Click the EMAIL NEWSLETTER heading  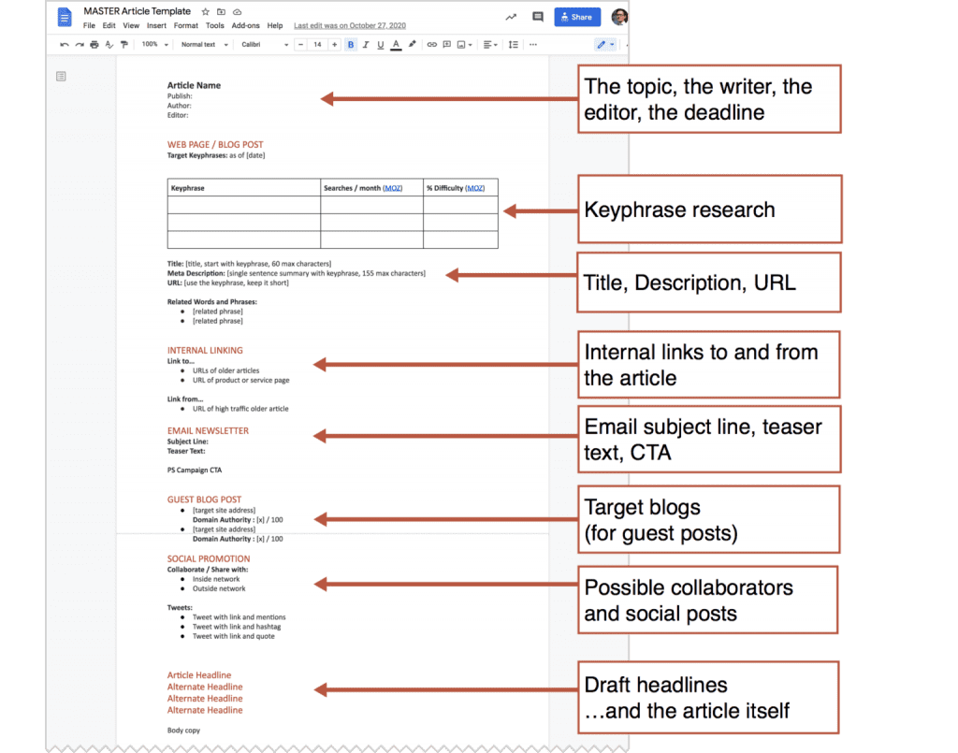point(208,431)
